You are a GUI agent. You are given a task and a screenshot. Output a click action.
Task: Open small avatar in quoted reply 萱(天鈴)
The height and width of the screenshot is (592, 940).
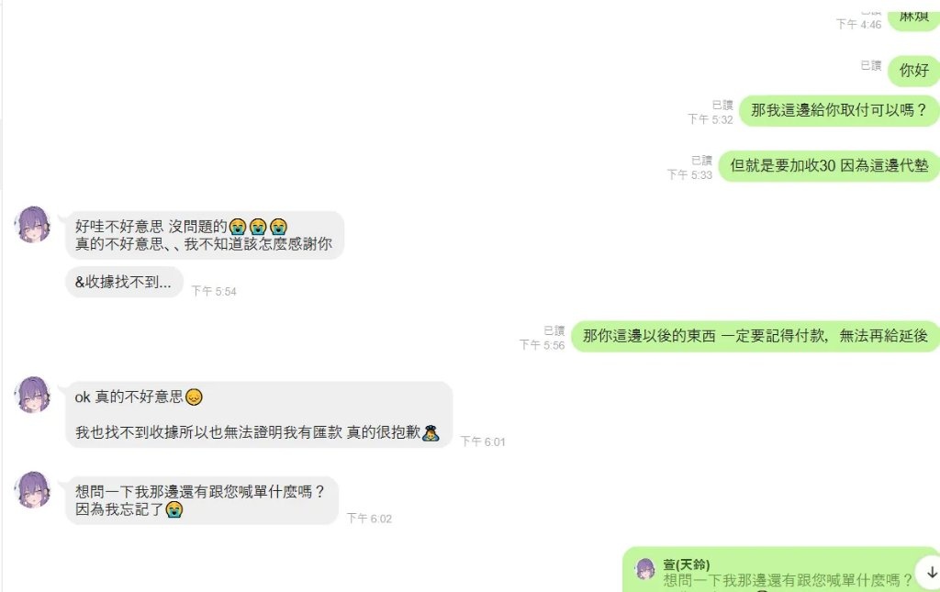[645, 569]
